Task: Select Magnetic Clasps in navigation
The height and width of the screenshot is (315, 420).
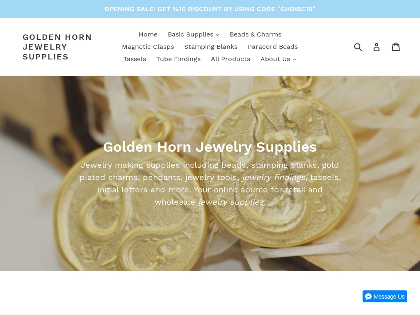Action: click(148, 47)
